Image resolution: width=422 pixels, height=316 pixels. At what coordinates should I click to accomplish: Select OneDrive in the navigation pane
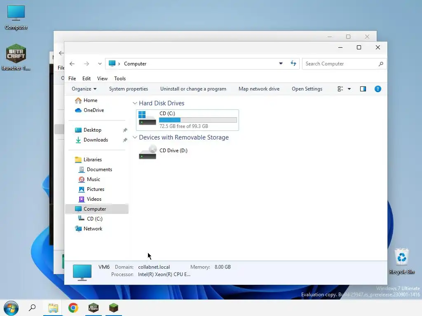[x=94, y=110]
